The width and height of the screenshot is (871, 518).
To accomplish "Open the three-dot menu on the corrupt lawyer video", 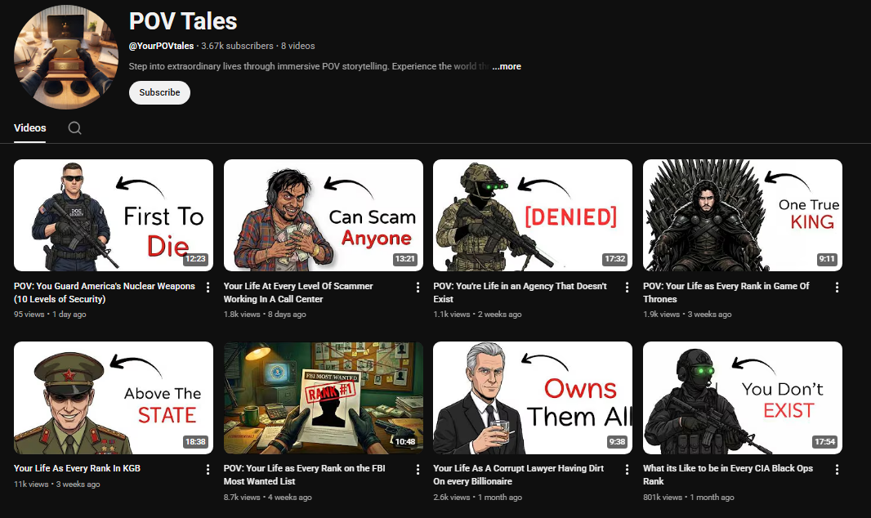I will [x=626, y=469].
